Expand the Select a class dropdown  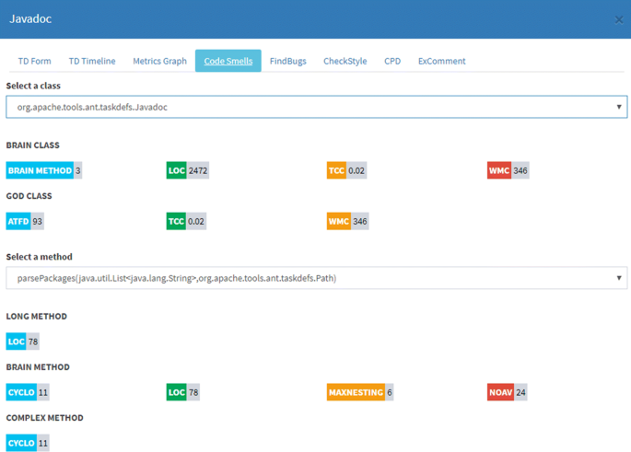[x=317, y=107]
